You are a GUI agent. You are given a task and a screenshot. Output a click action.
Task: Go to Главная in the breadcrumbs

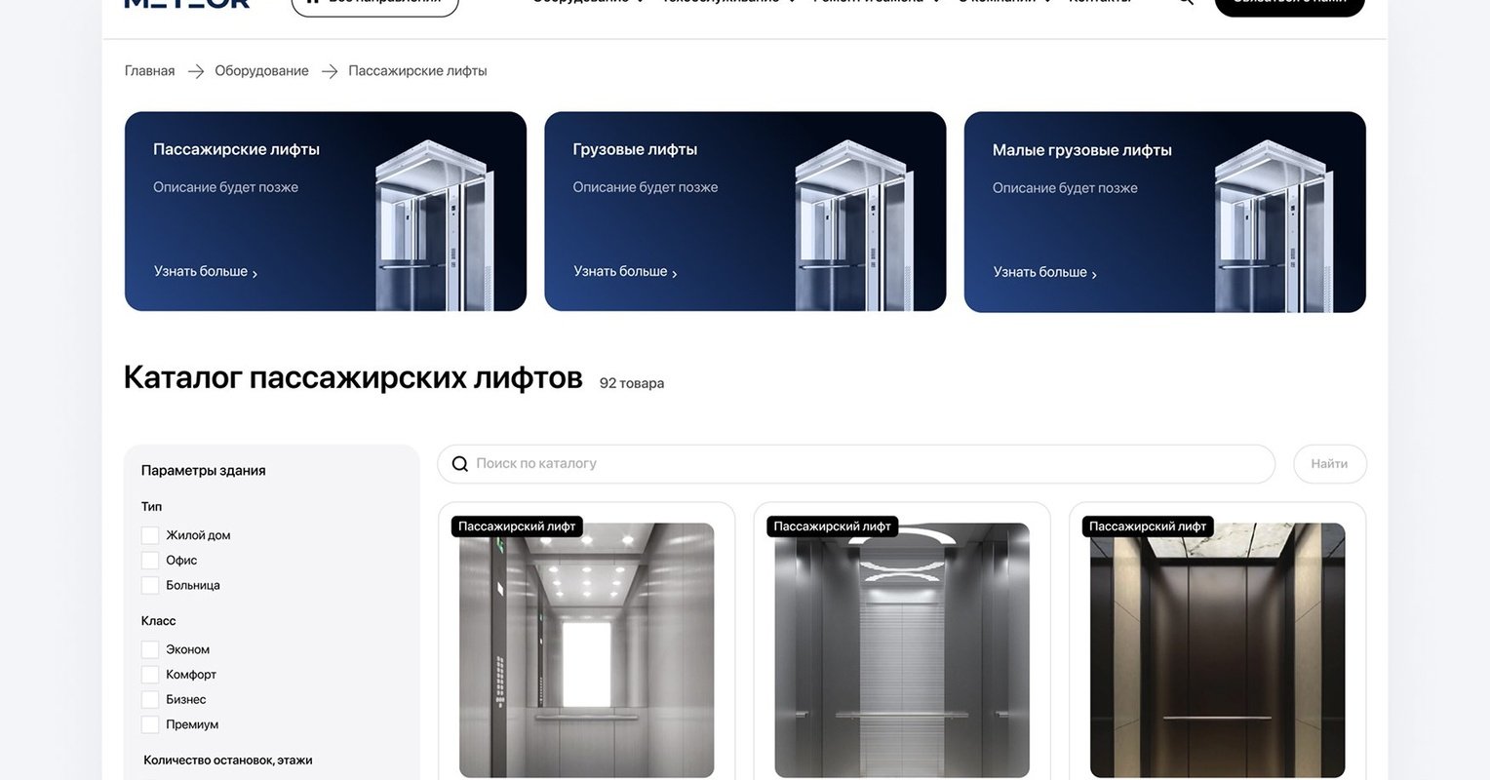coord(150,71)
